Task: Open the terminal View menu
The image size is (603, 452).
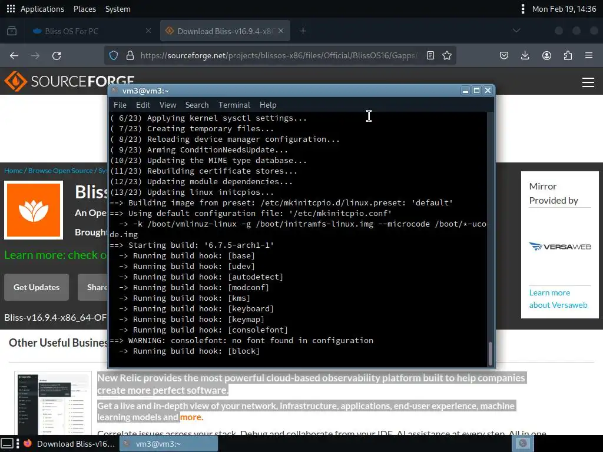Action: pyautogui.click(x=168, y=105)
